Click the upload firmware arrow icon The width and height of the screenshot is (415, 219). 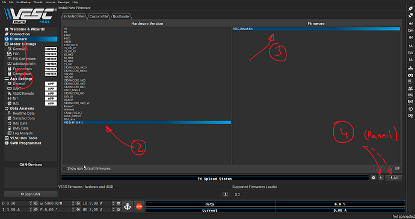pyautogui.click(x=381, y=178)
